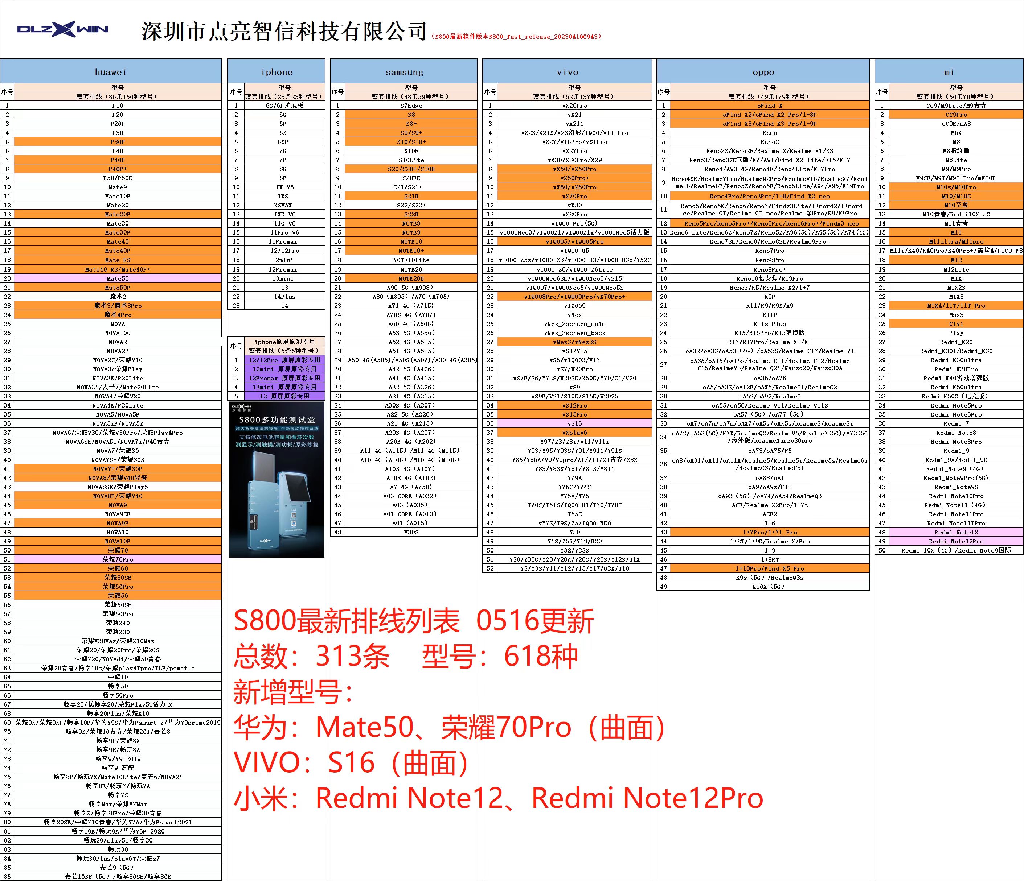Select the orange oFind X cell
Viewport: 1024px width, 881px height.
pyautogui.click(x=770, y=105)
